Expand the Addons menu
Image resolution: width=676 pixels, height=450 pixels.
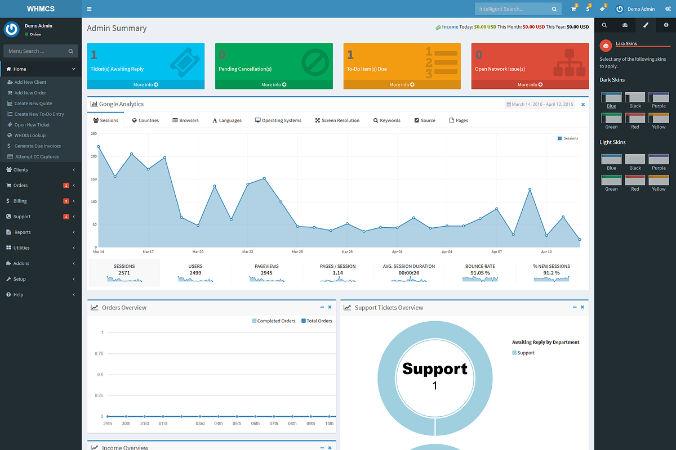[41, 263]
